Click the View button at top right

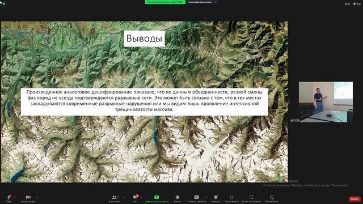(357, 4)
